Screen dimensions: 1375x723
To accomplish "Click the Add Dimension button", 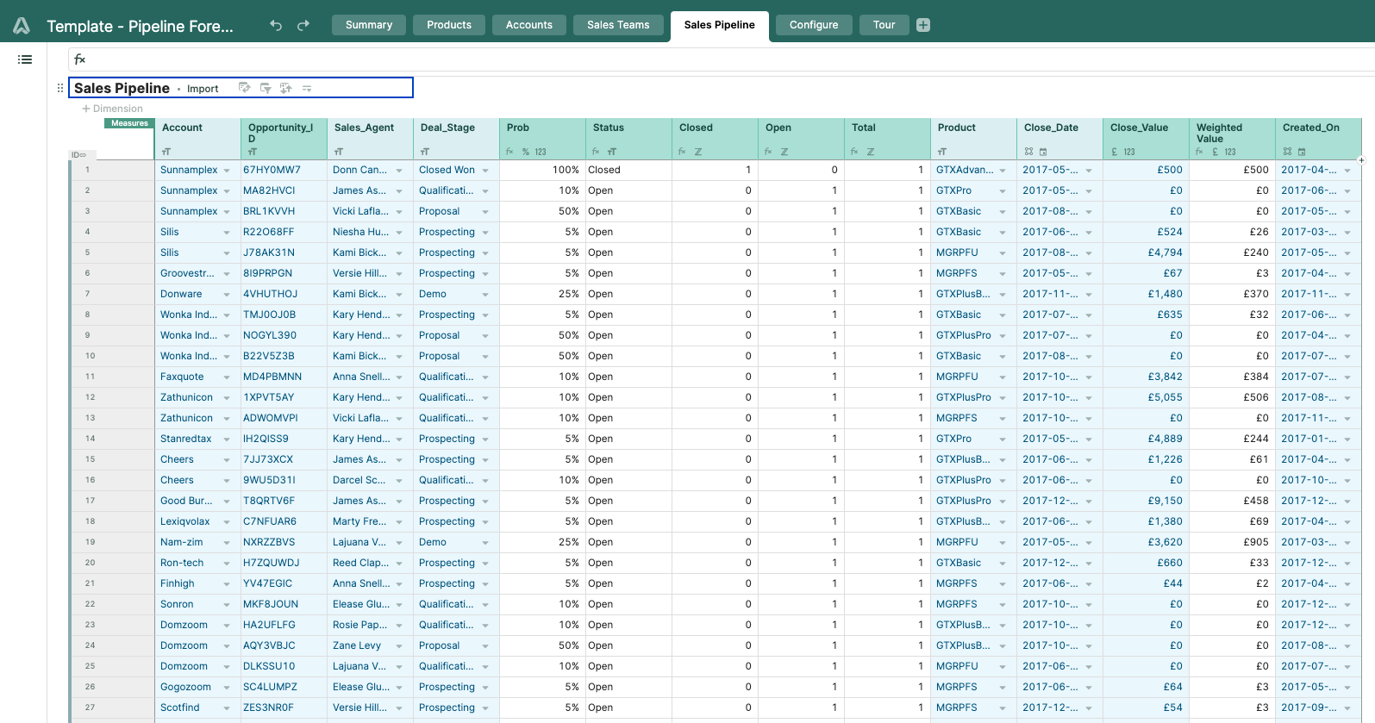I will 112,109.
